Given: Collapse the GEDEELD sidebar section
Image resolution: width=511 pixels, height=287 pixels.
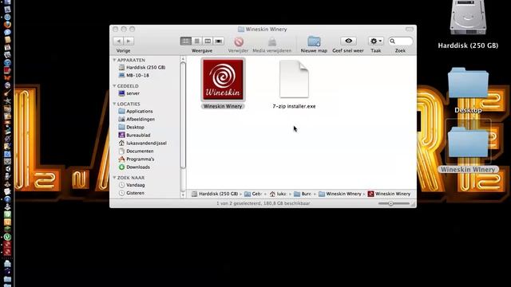Looking at the screenshot, I should click(114, 86).
